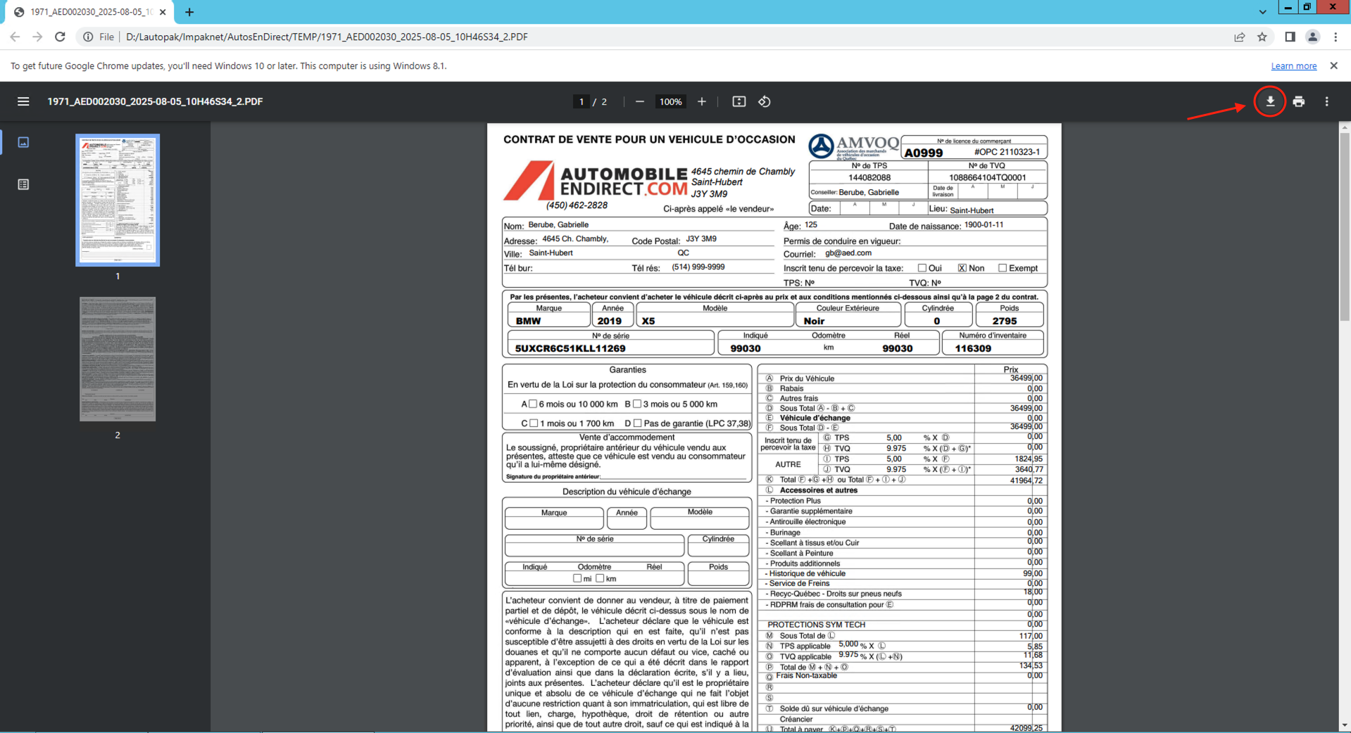Viewport: 1351px width, 733px height.
Task: Check warranty C 1 mois ou 1 700 km
Action: click(534, 423)
